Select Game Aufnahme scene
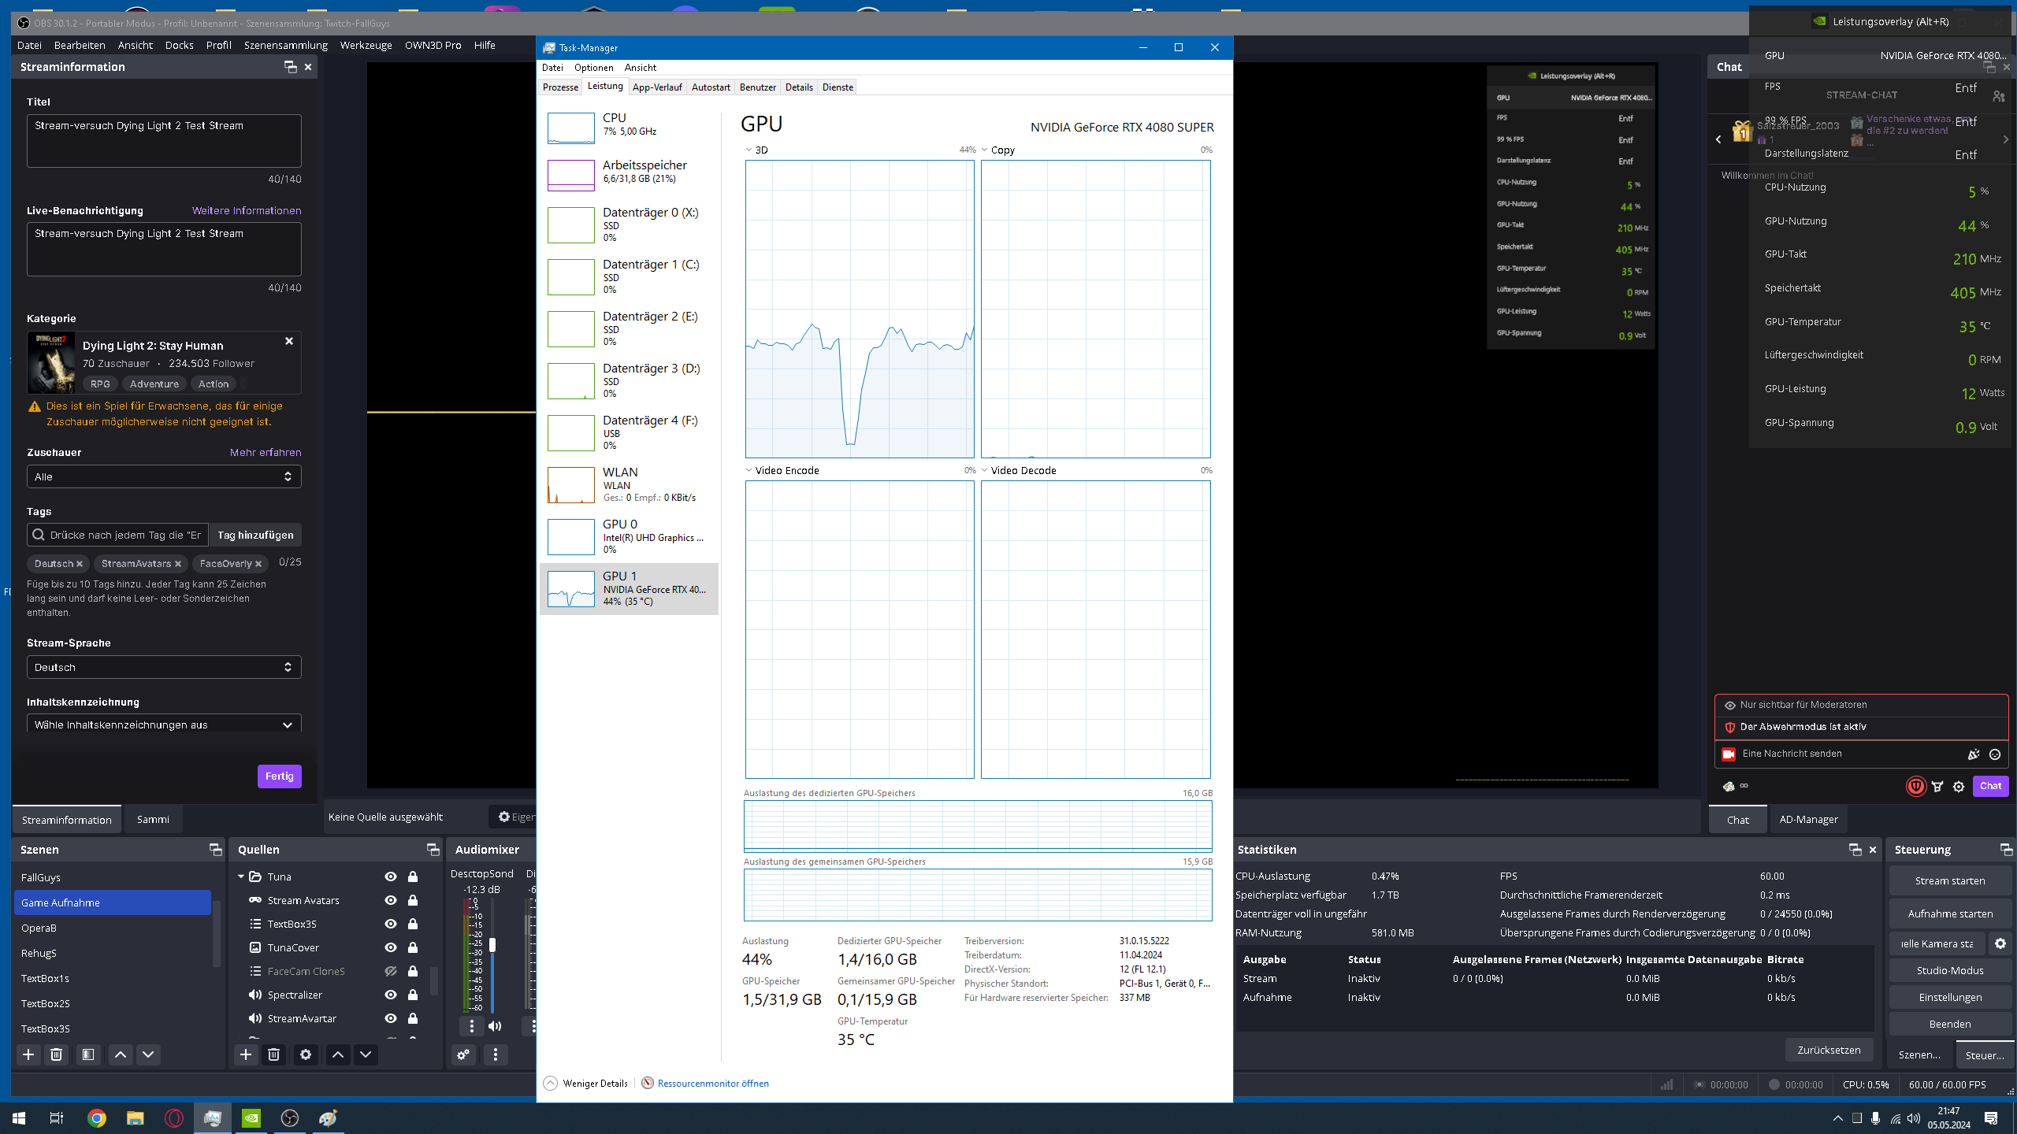 115,902
